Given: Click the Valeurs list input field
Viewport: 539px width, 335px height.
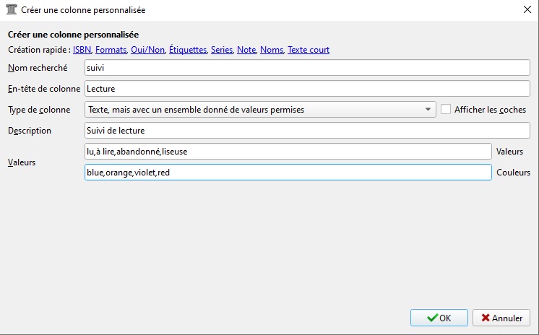Looking at the screenshot, I should pyautogui.click(x=288, y=152).
